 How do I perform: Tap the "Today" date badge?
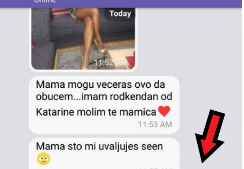tap(120, 14)
